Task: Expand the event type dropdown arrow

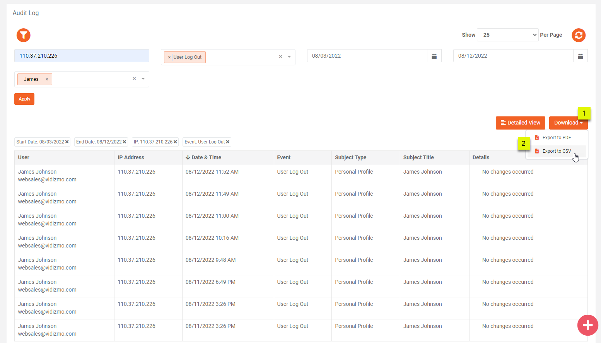Action: click(x=289, y=56)
